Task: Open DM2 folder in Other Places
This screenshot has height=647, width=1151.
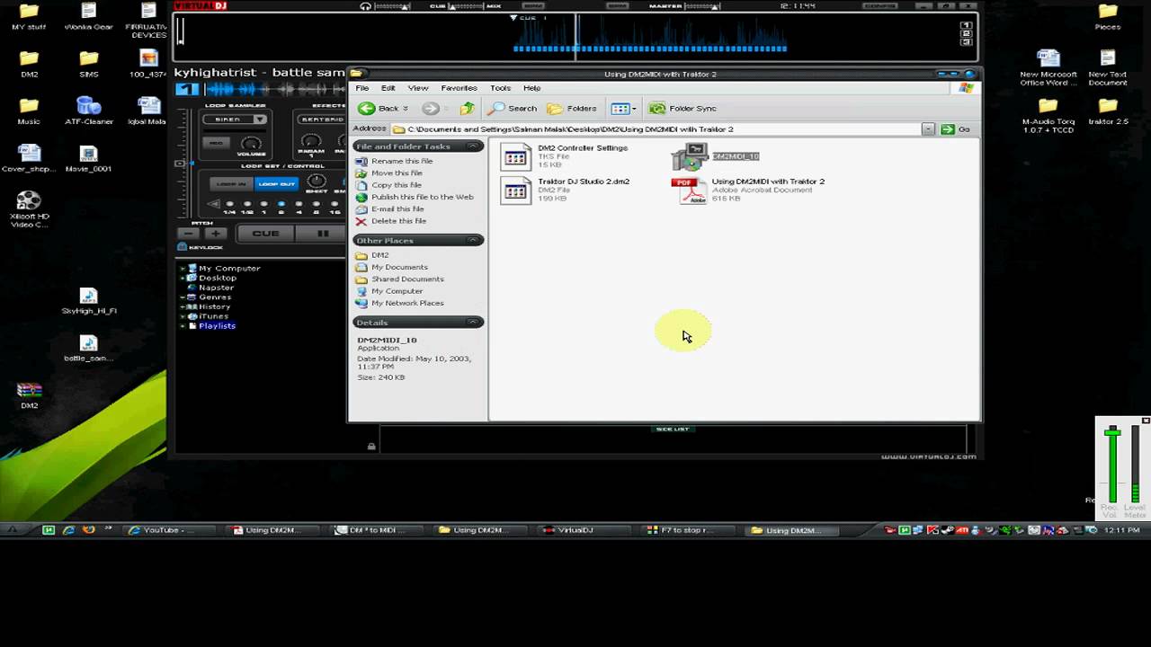Action: 380,255
